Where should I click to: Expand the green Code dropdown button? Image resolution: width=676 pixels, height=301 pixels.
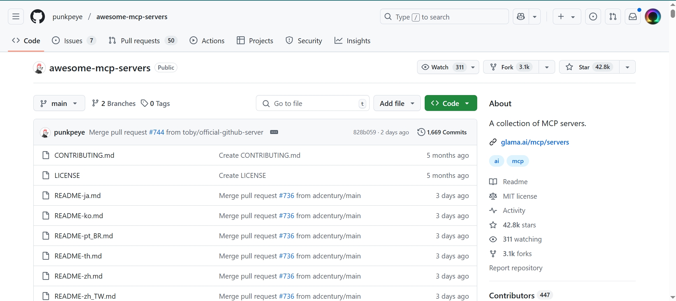tap(450, 103)
